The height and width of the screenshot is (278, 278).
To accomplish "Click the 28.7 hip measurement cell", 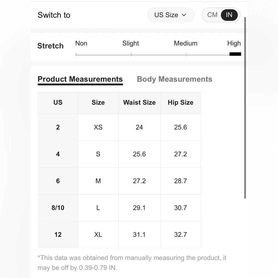I will 180,181.
